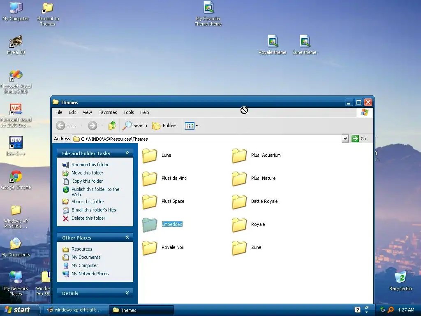Viewport: 421px width, 316px height.
Task: Go to Resources in Other Places
Action: point(82,249)
